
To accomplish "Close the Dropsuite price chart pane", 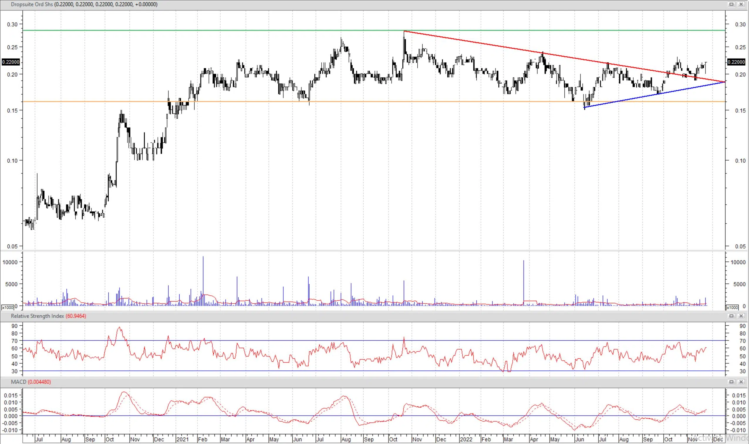I will pyautogui.click(x=741, y=4).
